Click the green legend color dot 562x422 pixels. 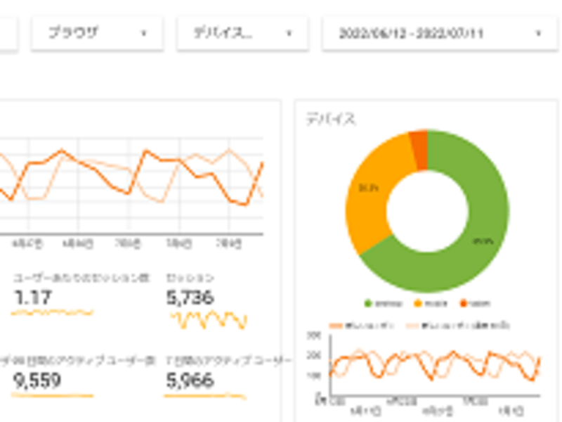tap(367, 304)
